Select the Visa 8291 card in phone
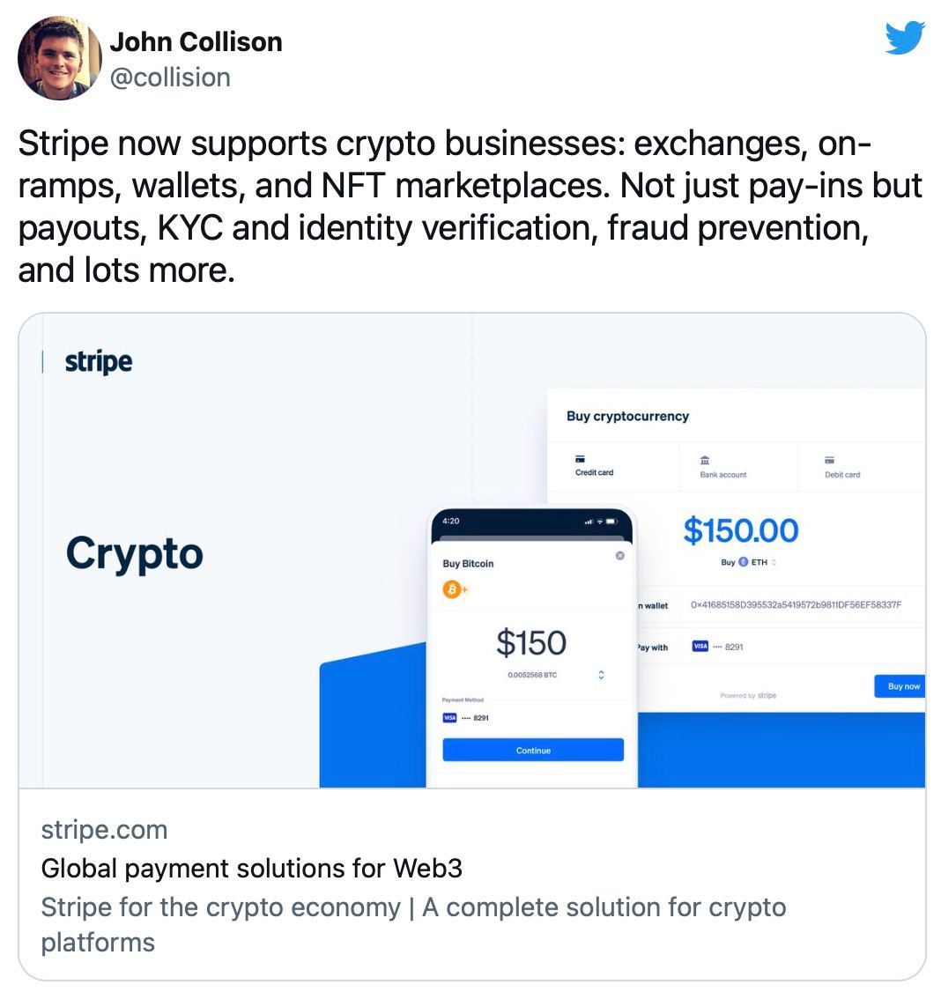This screenshot has height=992, width=941. (465, 717)
